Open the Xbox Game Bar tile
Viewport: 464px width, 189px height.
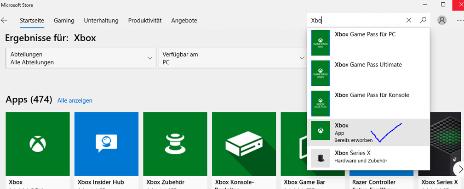[294, 144]
